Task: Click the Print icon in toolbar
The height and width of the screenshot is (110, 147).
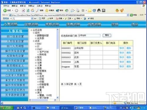Action: 78,10
